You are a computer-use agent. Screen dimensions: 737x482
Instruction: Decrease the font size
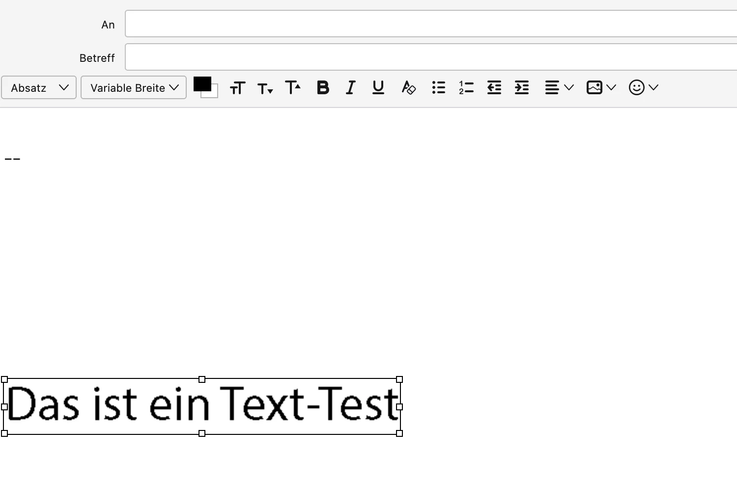[x=265, y=88]
